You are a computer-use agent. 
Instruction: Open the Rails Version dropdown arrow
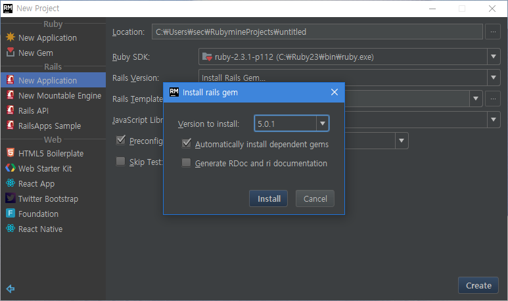click(x=494, y=78)
